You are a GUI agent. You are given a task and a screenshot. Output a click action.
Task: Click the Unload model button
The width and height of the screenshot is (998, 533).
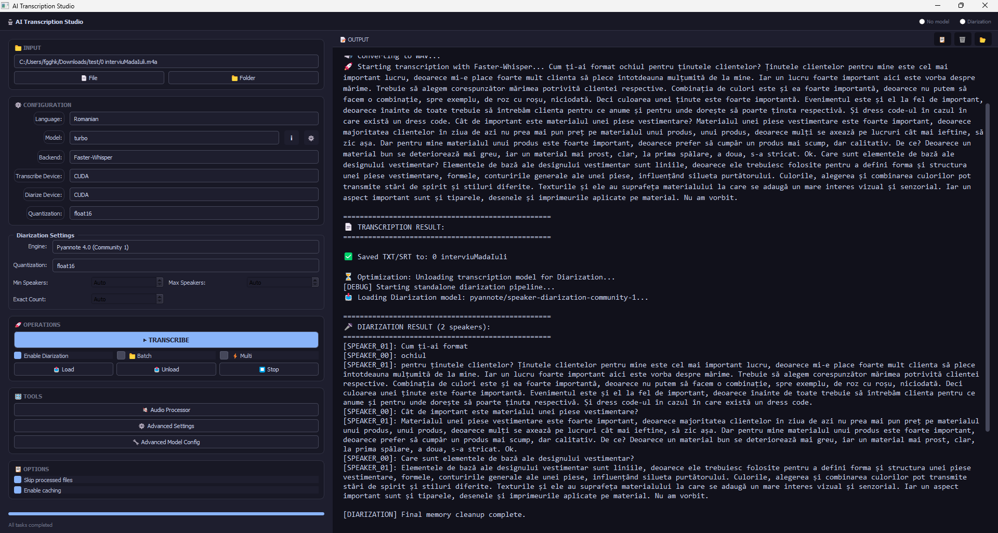tap(166, 369)
